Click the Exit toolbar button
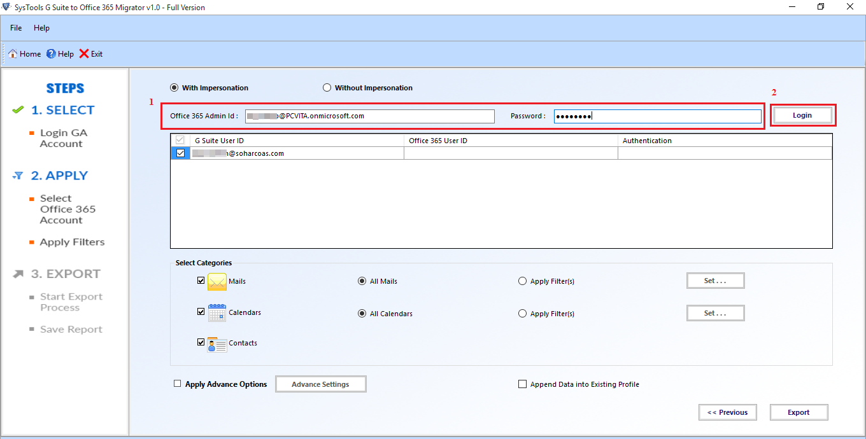 (x=91, y=54)
